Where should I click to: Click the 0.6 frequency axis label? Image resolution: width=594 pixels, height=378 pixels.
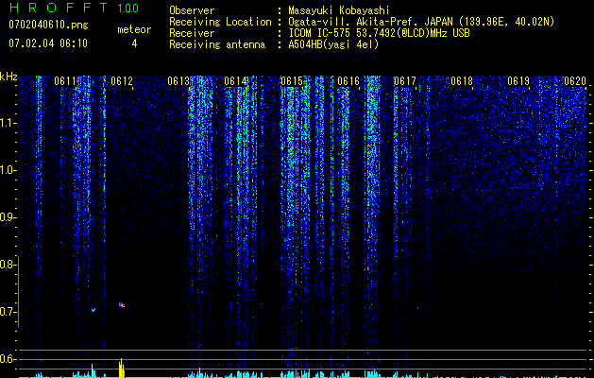pos(8,359)
